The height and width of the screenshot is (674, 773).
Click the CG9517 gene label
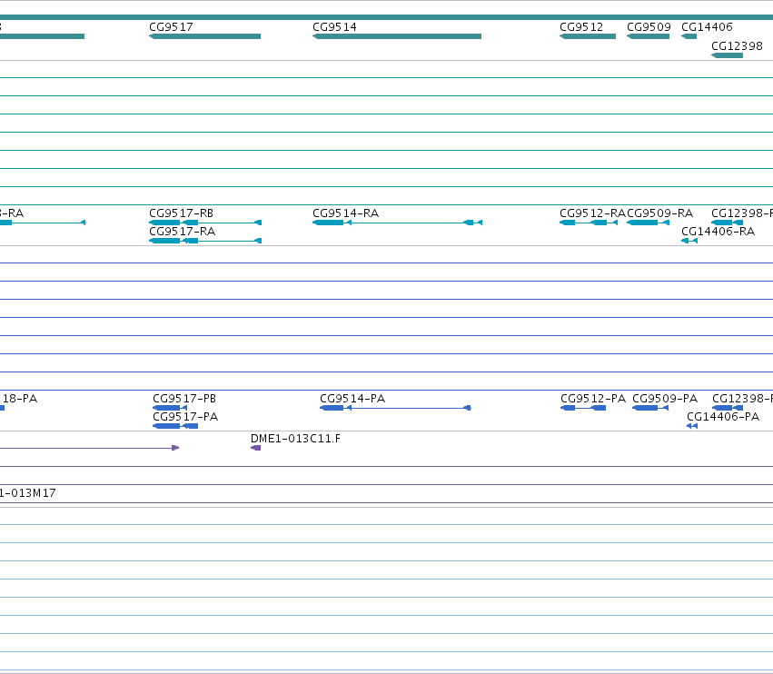point(171,27)
